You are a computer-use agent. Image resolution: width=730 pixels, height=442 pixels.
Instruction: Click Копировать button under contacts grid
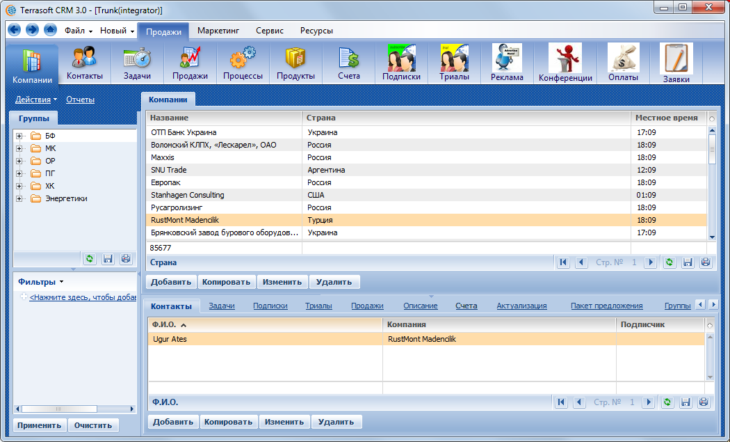tap(229, 422)
